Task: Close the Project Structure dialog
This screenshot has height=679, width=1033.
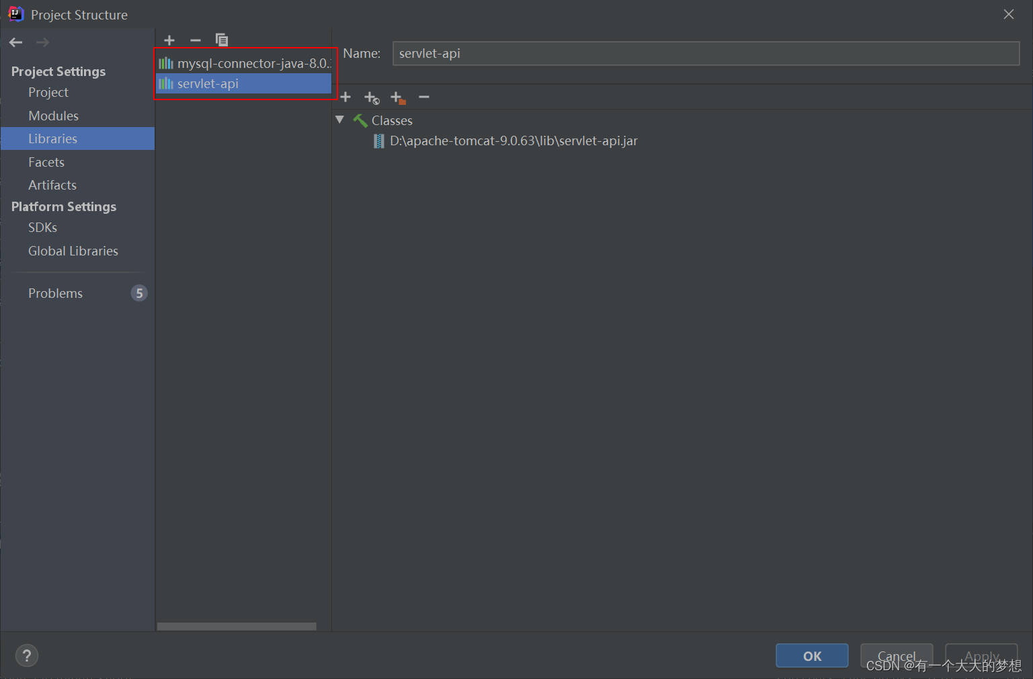Action: (1009, 14)
